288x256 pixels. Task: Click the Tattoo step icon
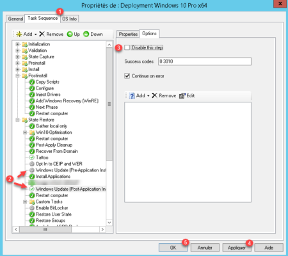point(32,157)
